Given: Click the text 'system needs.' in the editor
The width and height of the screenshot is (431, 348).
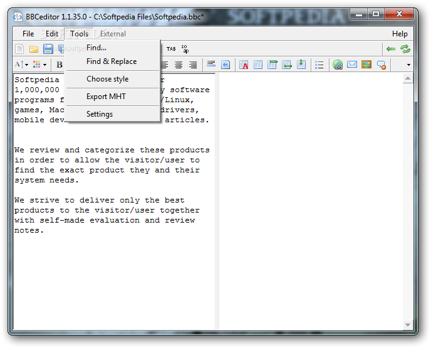Looking at the screenshot, I should tap(47, 181).
